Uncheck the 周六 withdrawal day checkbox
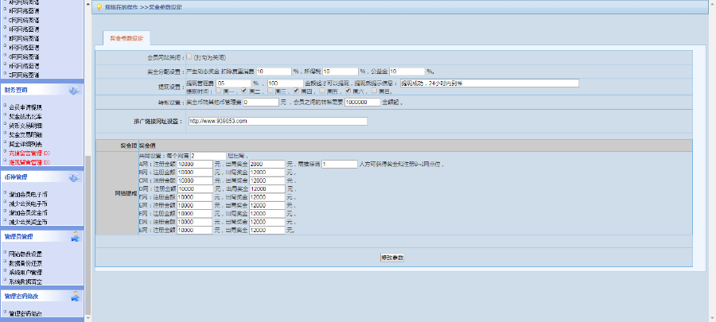 click(x=348, y=91)
